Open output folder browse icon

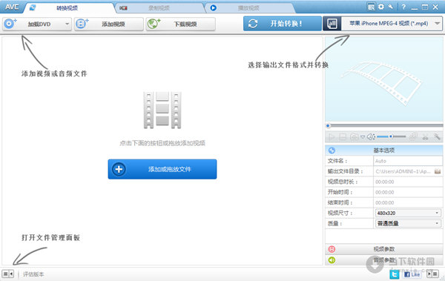438,171
